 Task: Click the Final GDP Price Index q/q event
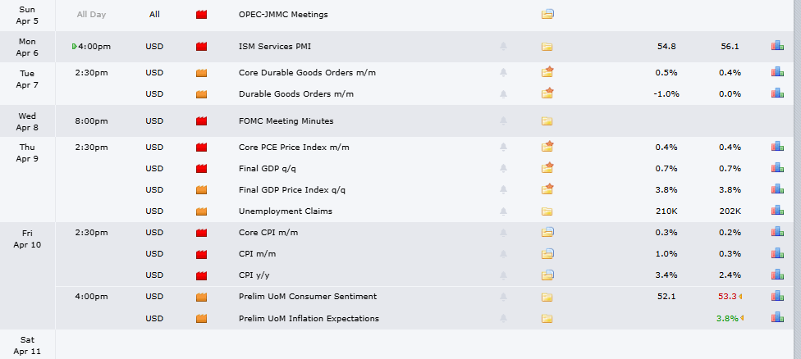point(292,190)
